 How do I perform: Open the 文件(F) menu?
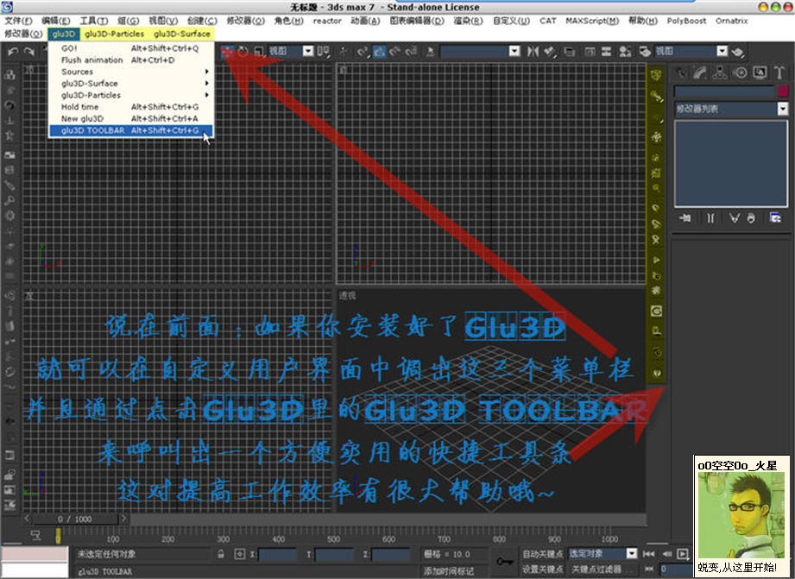(x=19, y=21)
